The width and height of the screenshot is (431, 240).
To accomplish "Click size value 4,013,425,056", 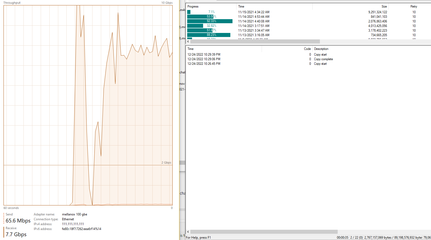I will click(x=378, y=26).
